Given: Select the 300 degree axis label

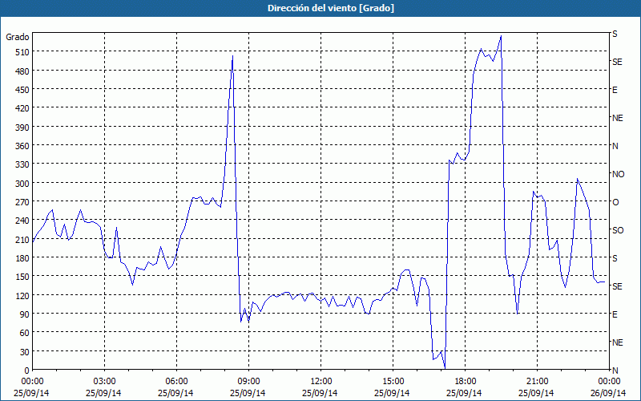Looking at the screenshot, I should click(x=22, y=184).
